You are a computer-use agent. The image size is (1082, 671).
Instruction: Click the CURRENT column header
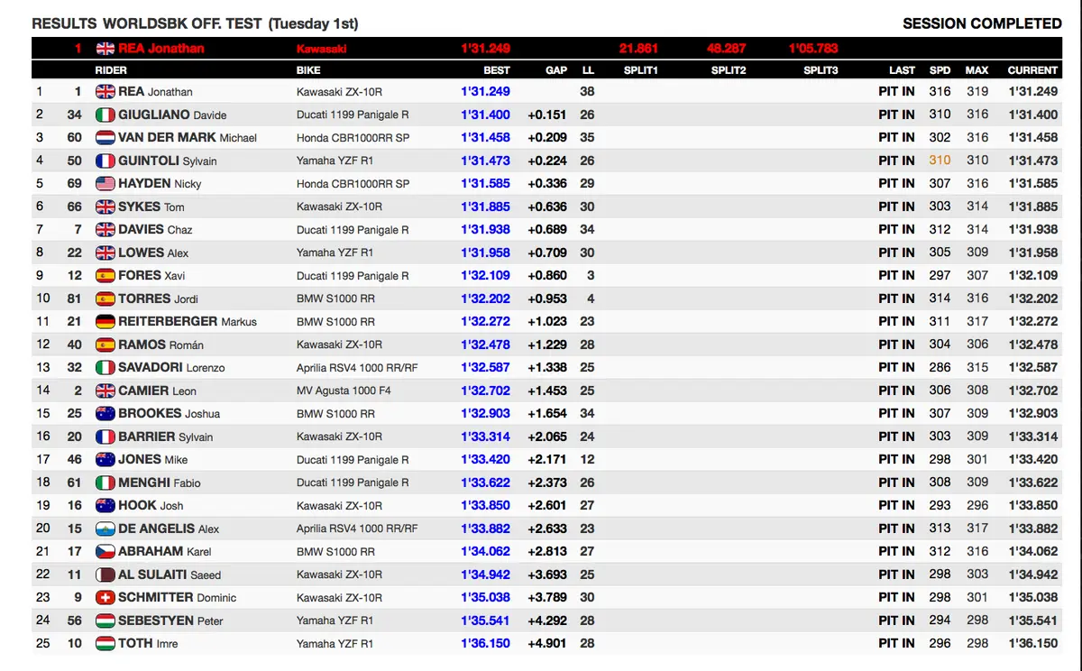coord(1032,70)
